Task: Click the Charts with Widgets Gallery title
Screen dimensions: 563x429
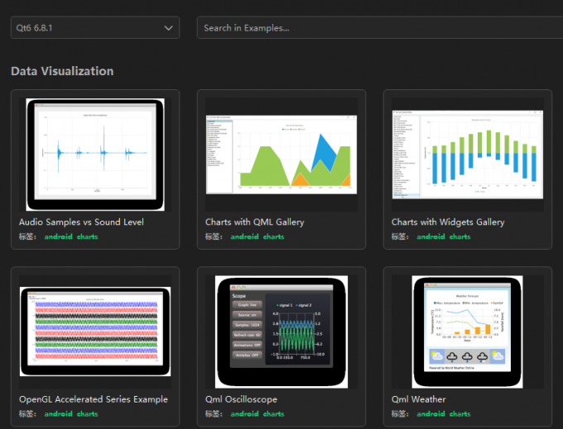Action: click(x=448, y=222)
